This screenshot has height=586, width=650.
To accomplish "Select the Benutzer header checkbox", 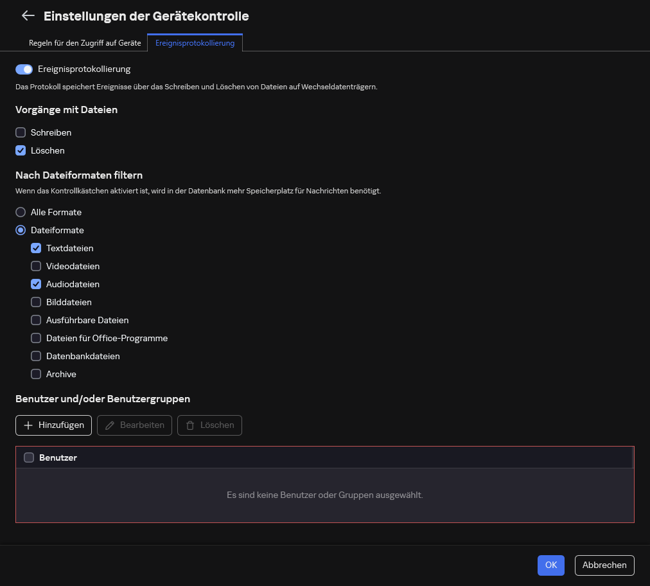I will (x=29, y=457).
